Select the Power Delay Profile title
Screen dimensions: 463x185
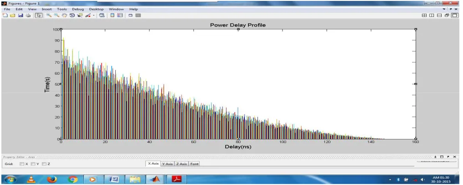tap(238, 25)
